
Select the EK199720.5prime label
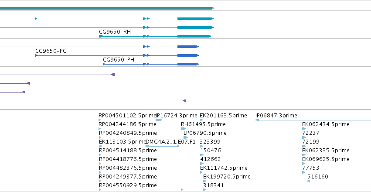227,177
